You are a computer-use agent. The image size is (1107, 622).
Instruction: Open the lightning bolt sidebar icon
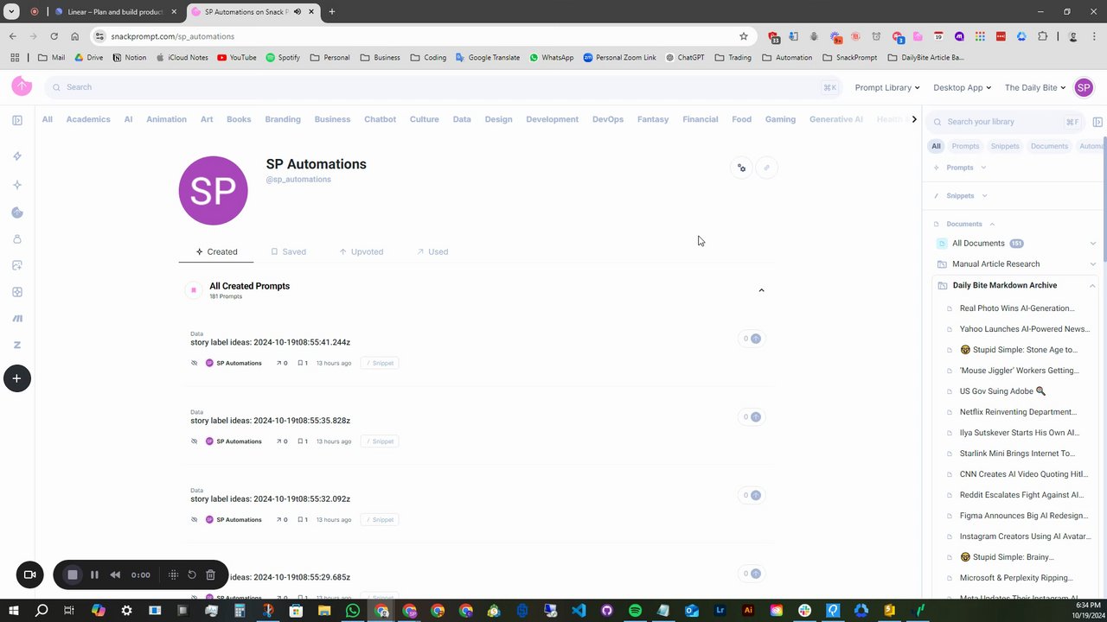tap(17, 156)
